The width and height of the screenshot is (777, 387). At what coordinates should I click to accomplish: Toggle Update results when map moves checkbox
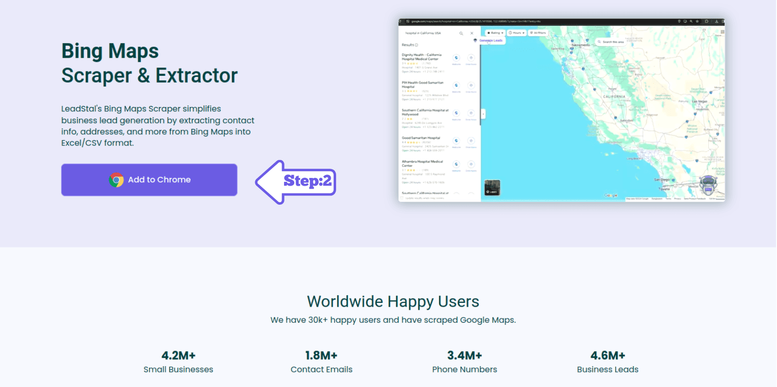(x=402, y=198)
